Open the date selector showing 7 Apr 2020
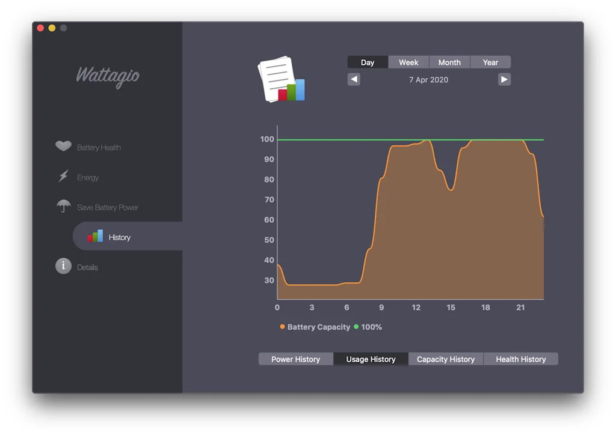Image resolution: width=616 pixels, height=436 pixels. tap(428, 79)
